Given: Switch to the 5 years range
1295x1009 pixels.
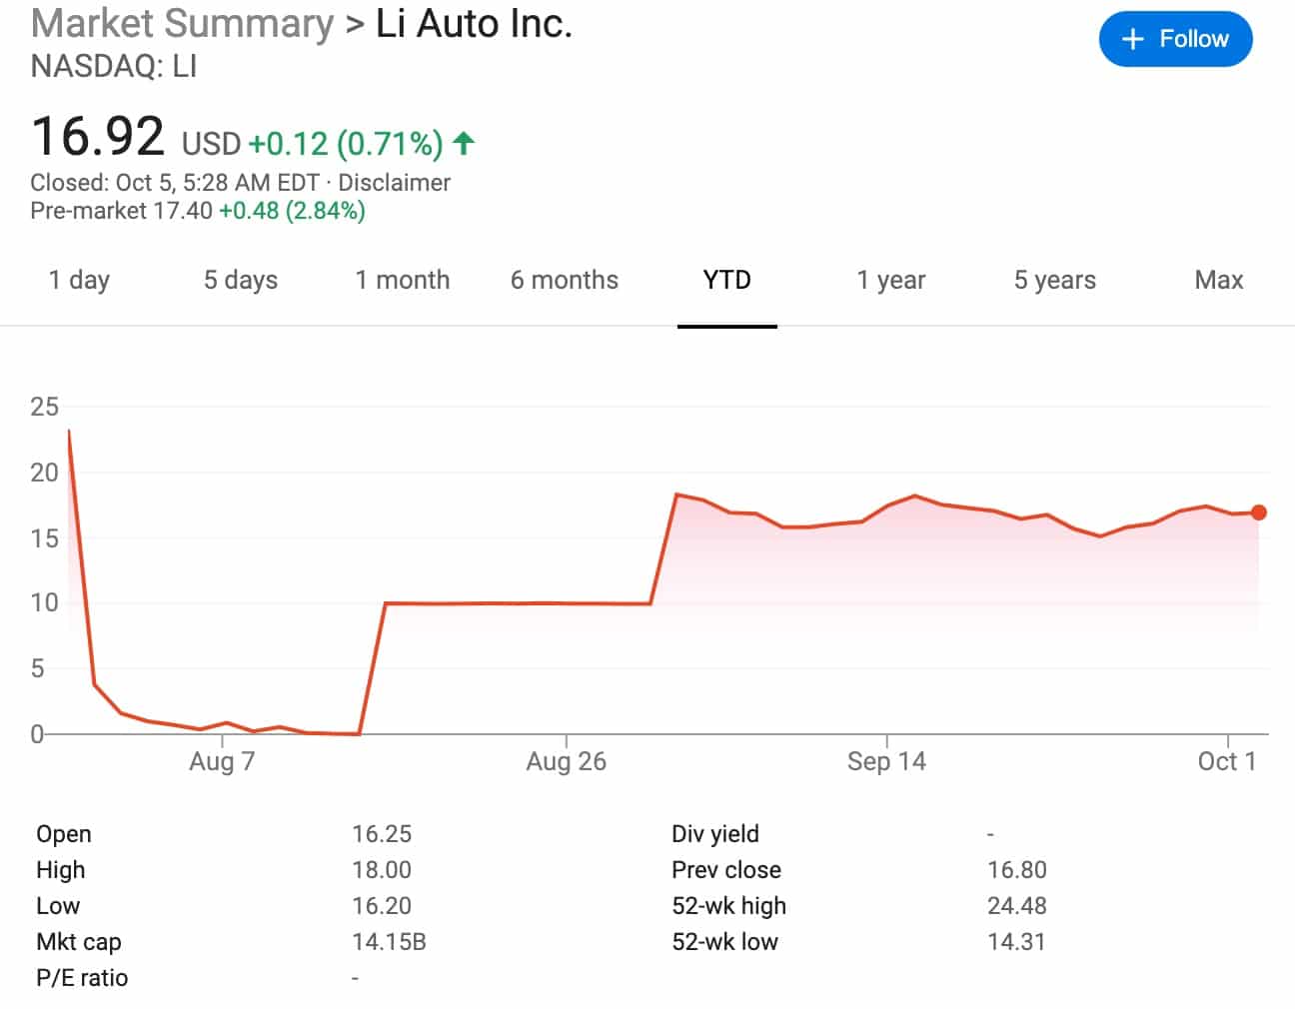Looking at the screenshot, I should [1054, 281].
